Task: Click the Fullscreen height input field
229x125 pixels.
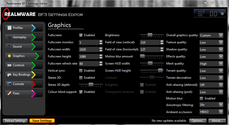Action: coord(89,57)
